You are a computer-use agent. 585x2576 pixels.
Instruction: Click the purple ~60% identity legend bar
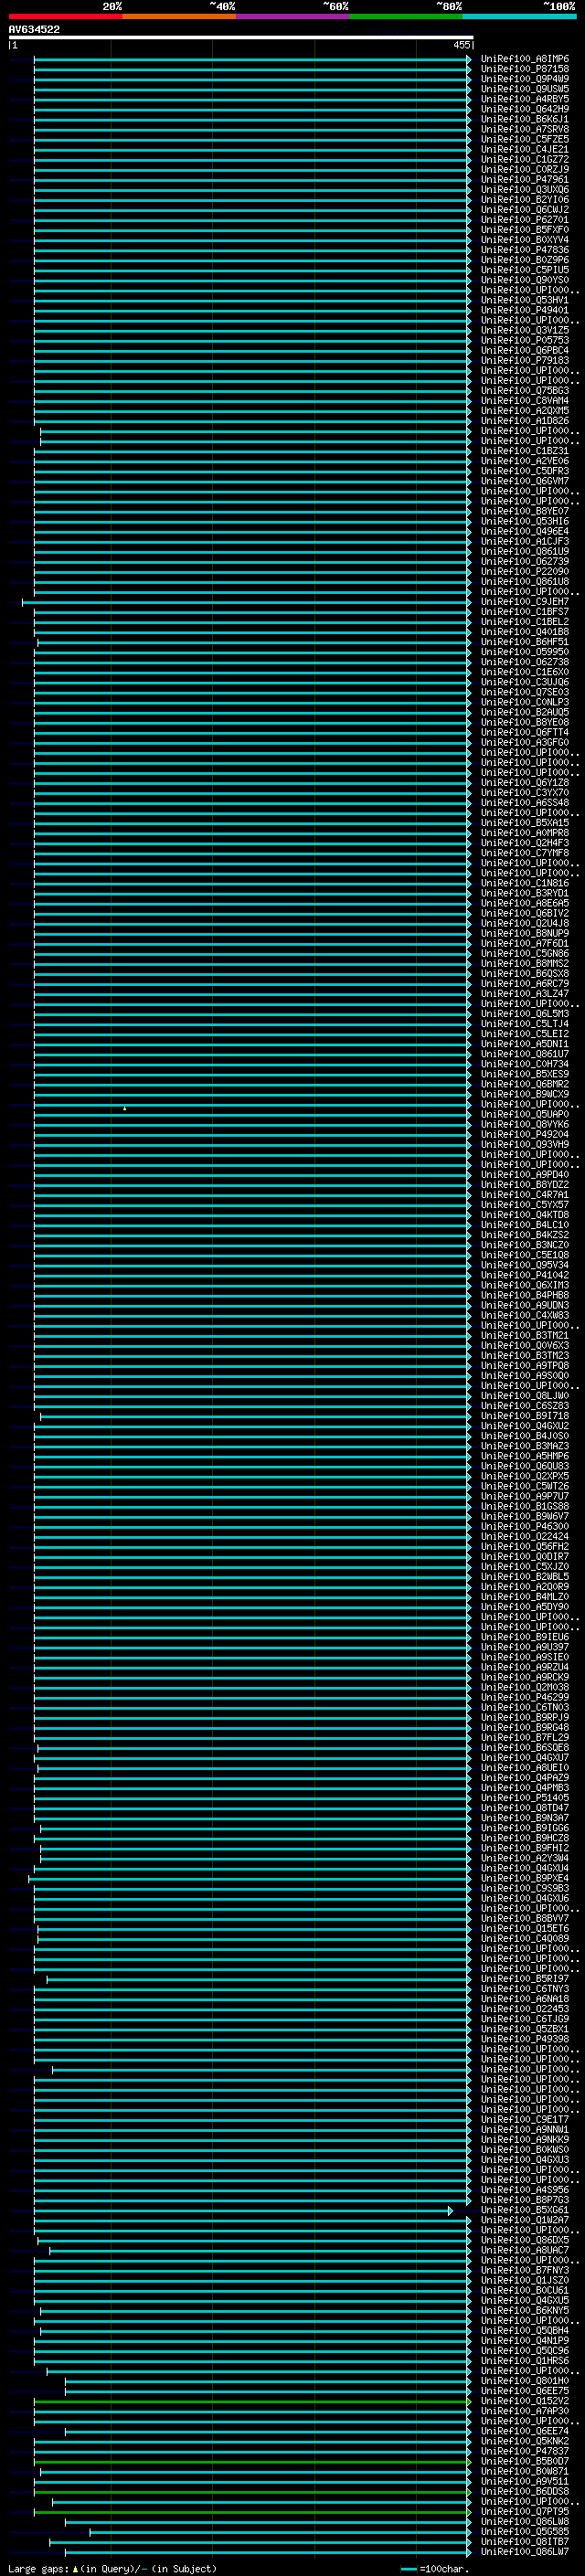tap(292, 16)
